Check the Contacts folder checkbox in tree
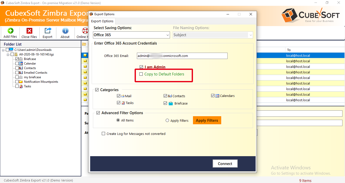 pyautogui.click(x=17, y=68)
